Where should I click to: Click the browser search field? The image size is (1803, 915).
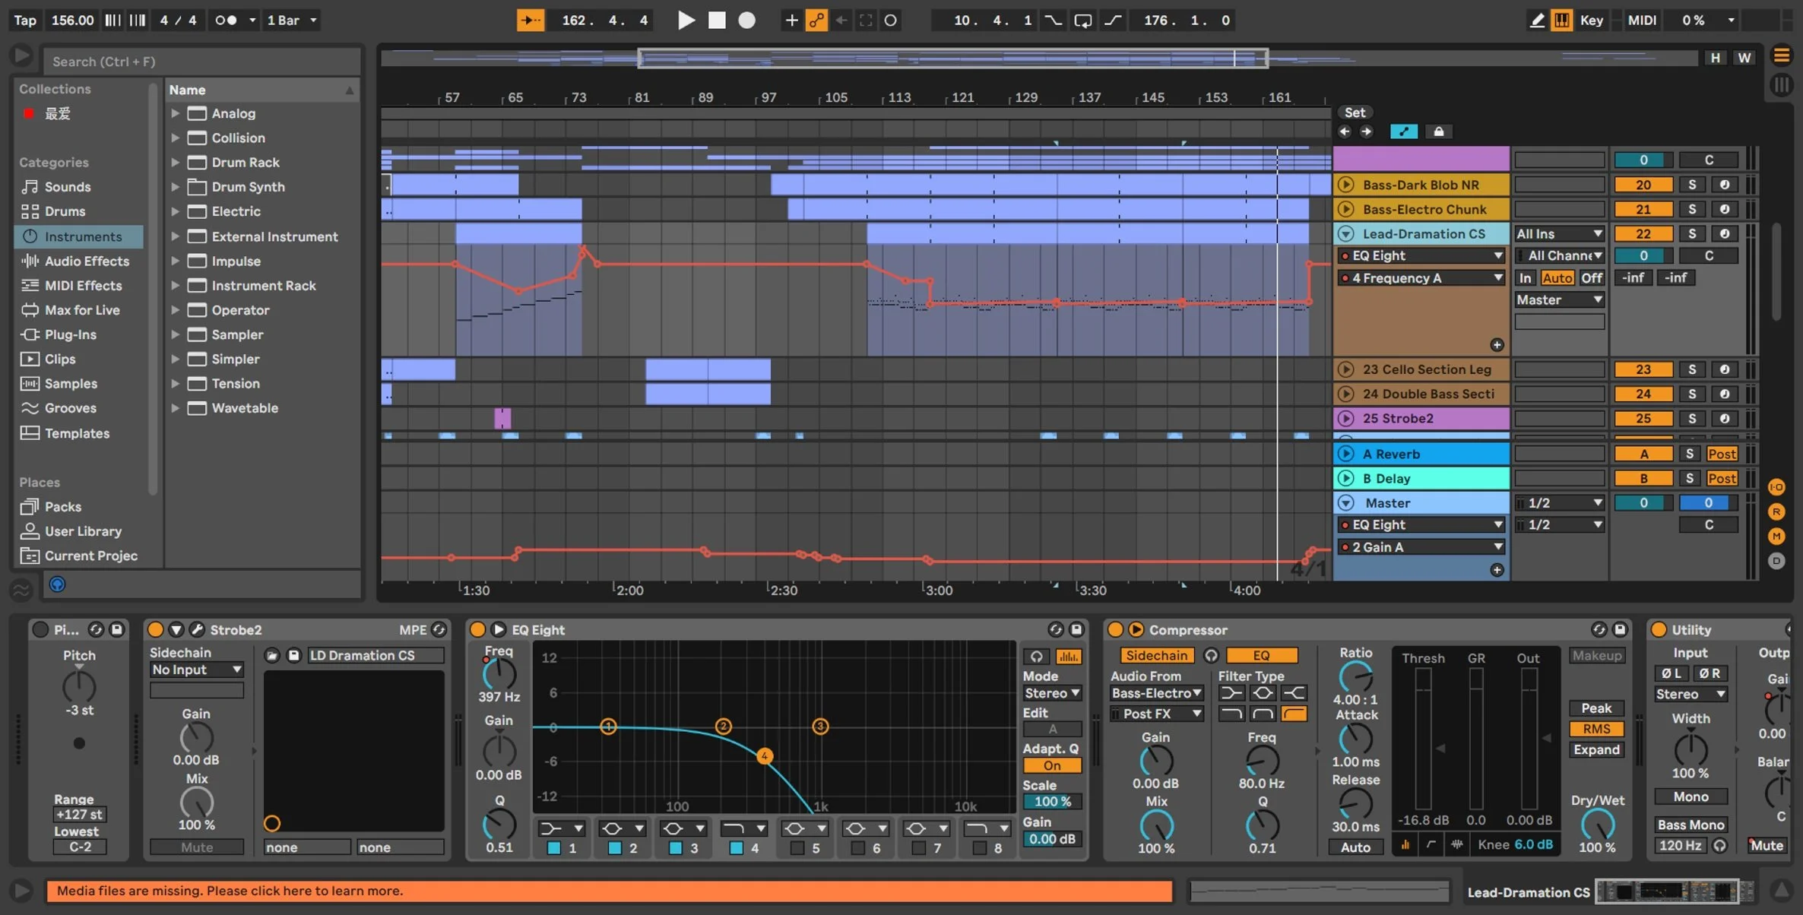point(201,62)
